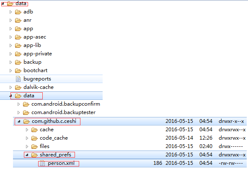The width and height of the screenshot is (248, 169).
Task: Click the bugreports file icon
Action: [18, 79]
